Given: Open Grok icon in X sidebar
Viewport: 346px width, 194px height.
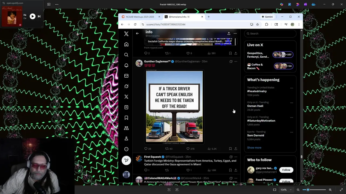Looking at the screenshot, I should tap(126, 86).
